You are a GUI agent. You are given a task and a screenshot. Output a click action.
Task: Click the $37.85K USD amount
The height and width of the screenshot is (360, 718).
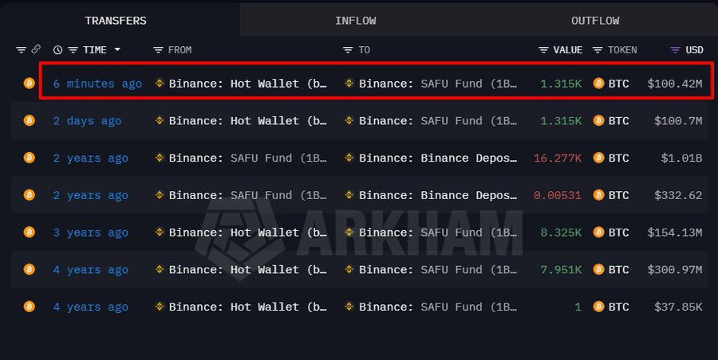pyautogui.click(x=678, y=307)
